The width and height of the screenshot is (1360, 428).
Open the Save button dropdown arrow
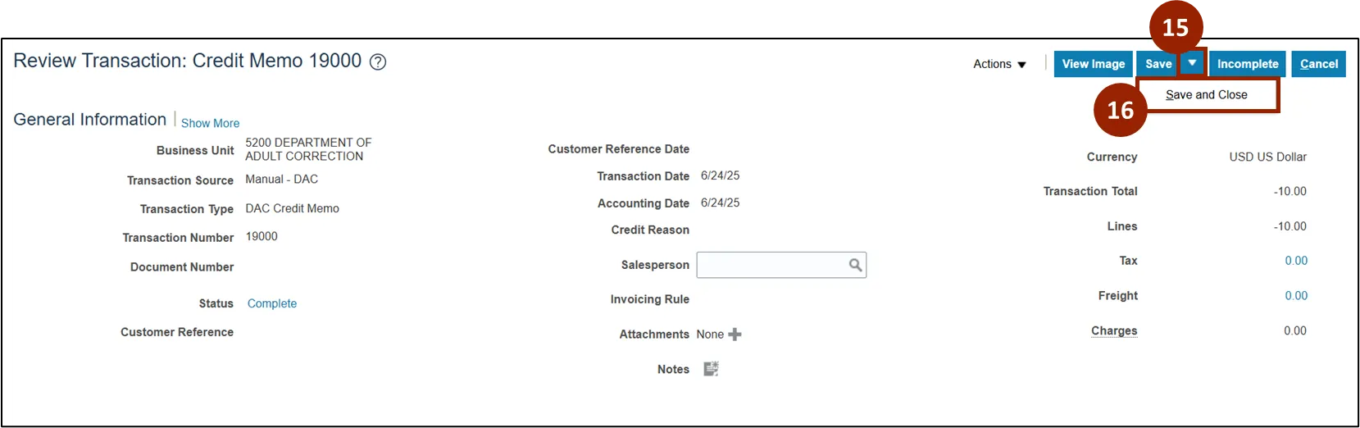pyautogui.click(x=1192, y=63)
